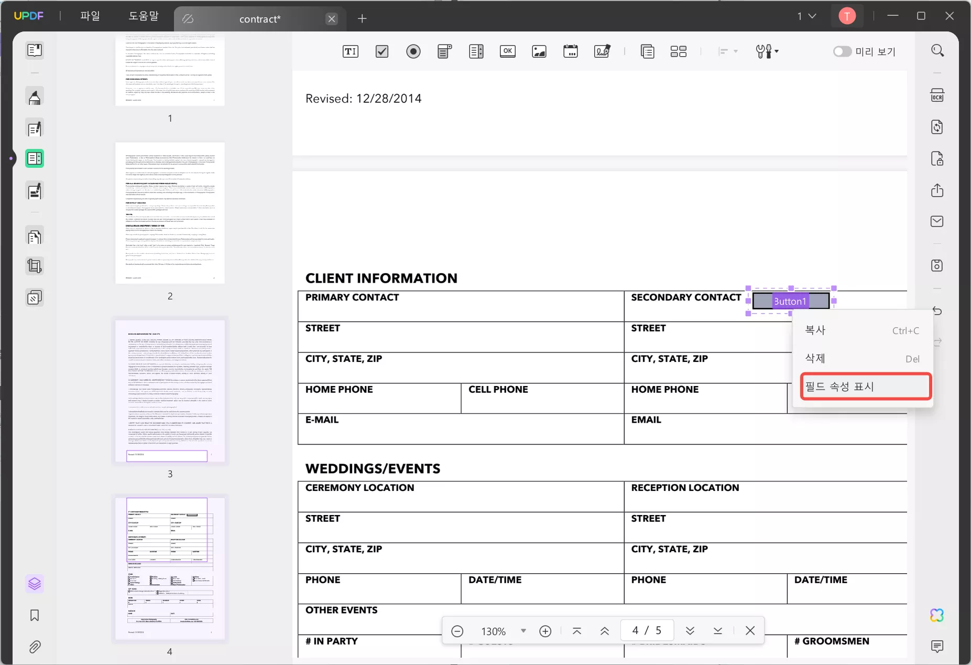Screen dimensions: 971x665
Task: Add a new tab with plus
Action: point(362,19)
